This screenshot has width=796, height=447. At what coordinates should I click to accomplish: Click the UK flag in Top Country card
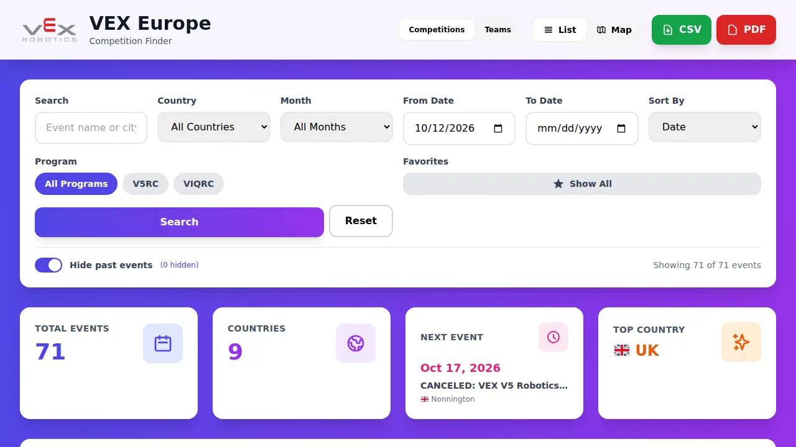coord(622,350)
